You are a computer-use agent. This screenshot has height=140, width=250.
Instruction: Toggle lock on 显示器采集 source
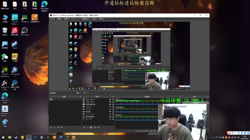(113, 116)
